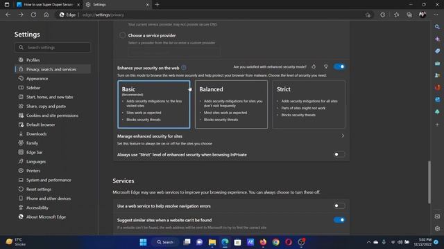This screenshot has width=444, height=249.
Task: Refresh the current page
Action: coord(33,15)
